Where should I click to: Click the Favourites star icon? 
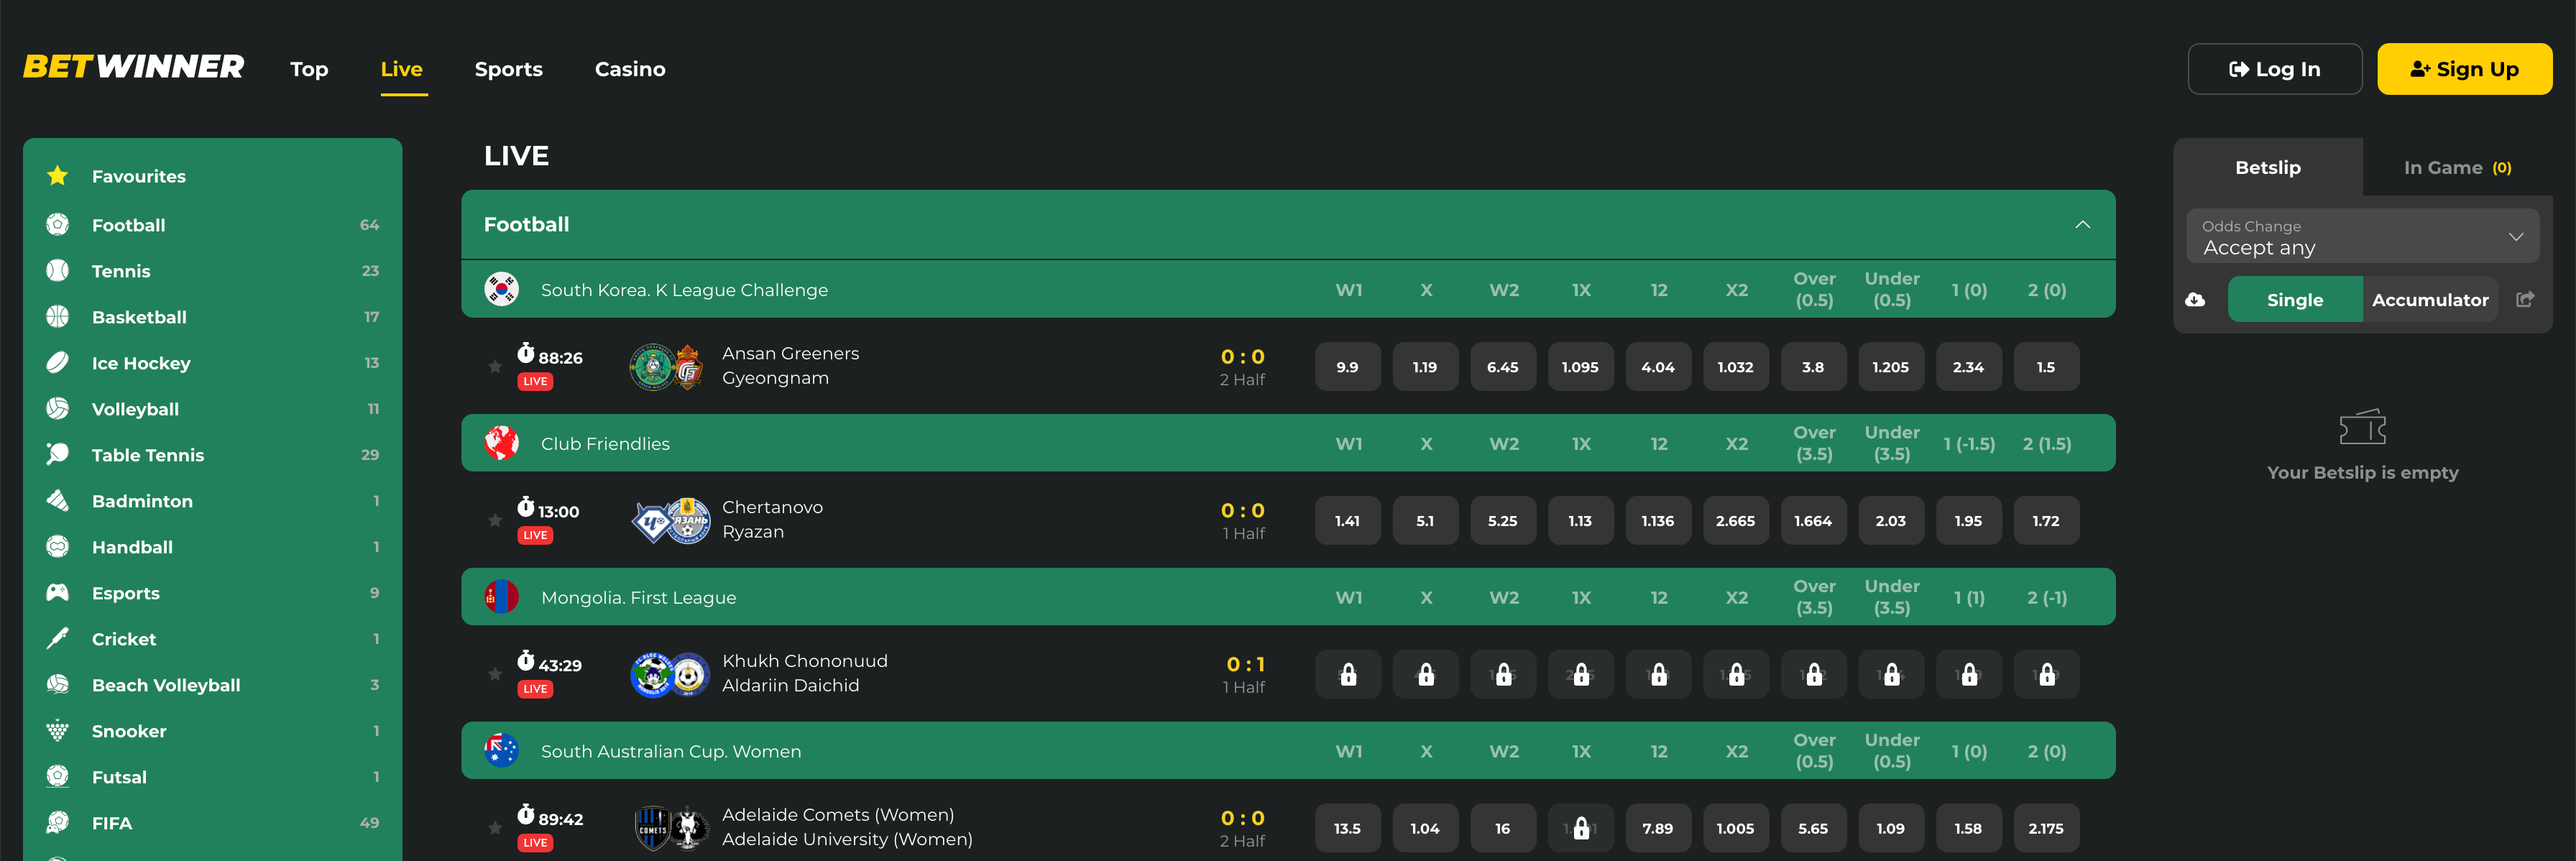[x=58, y=175]
